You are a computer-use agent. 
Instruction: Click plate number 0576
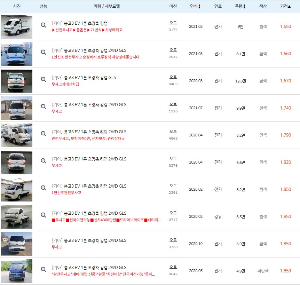[x=173, y=166]
